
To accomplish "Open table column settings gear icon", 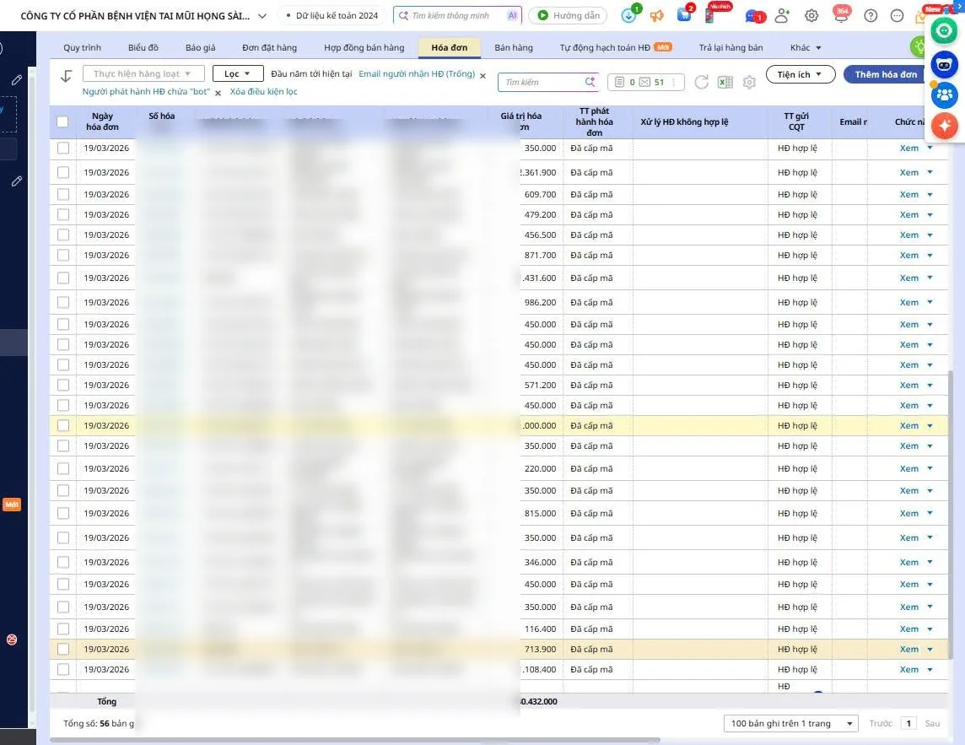I will tap(749, 82).
